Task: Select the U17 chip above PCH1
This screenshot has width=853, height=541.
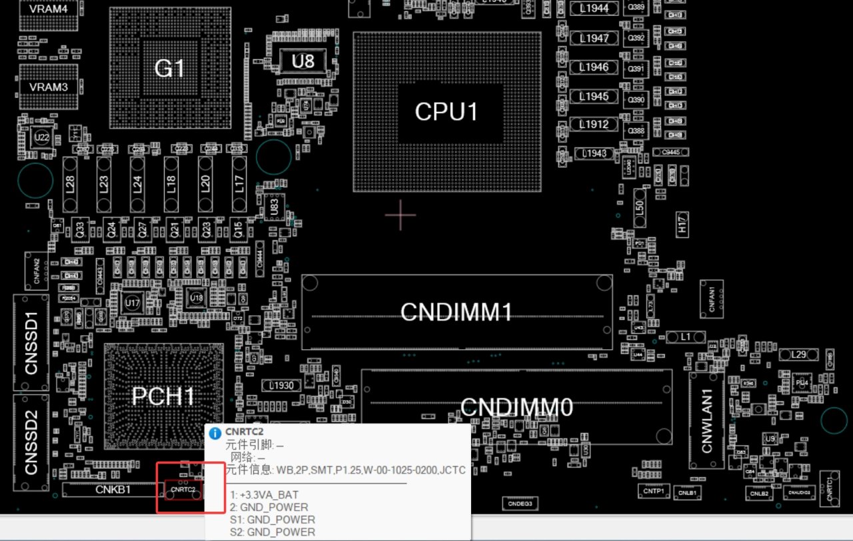Action: (x=132, y=304)
